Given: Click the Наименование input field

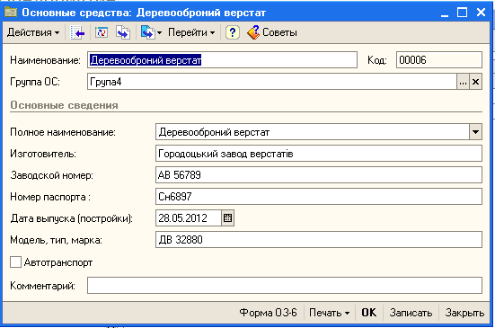Looking at the screenshot, I should [222, 60].
